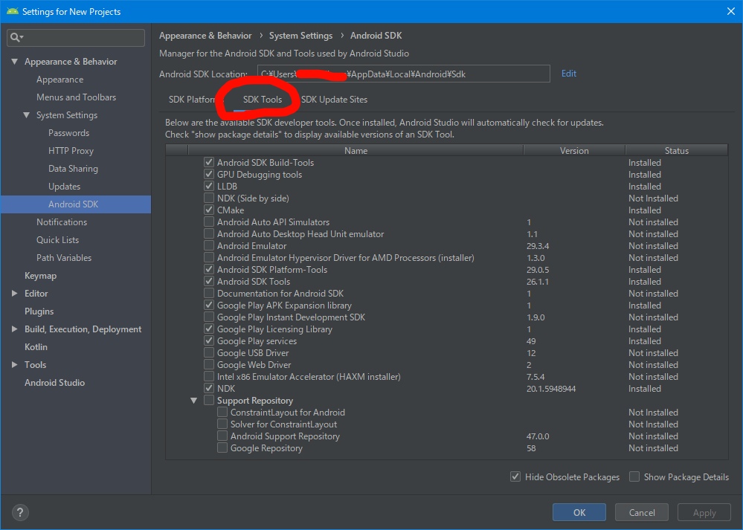Click the search magnifier icon in settings
This screenshot has height=530, width=743.
[x=16, y=37]
